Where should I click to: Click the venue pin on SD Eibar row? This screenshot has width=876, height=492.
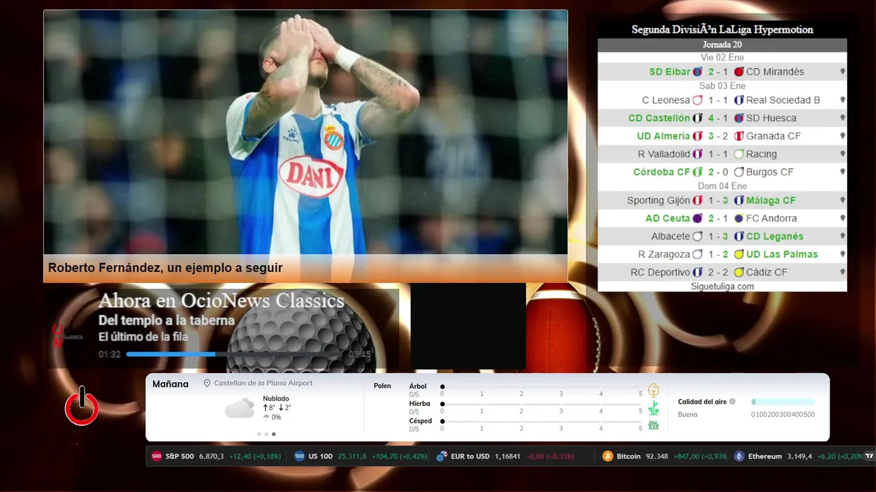(842, 72)
